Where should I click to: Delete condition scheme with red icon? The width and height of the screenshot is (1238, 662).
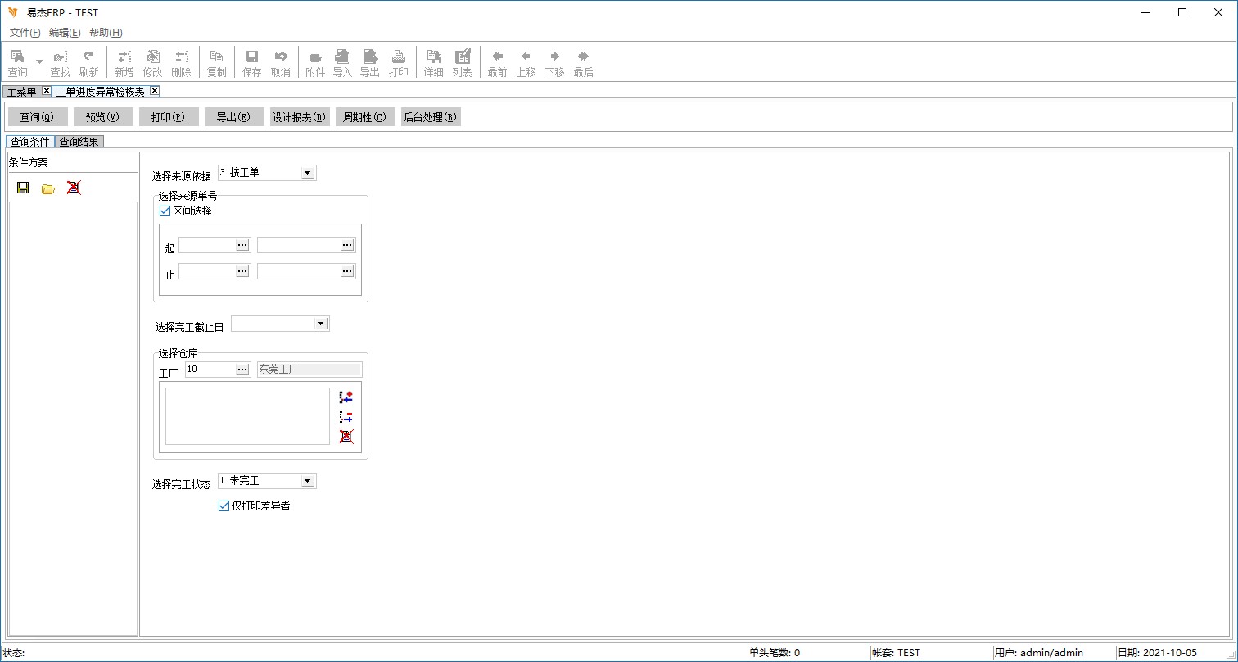pos(74,188)
